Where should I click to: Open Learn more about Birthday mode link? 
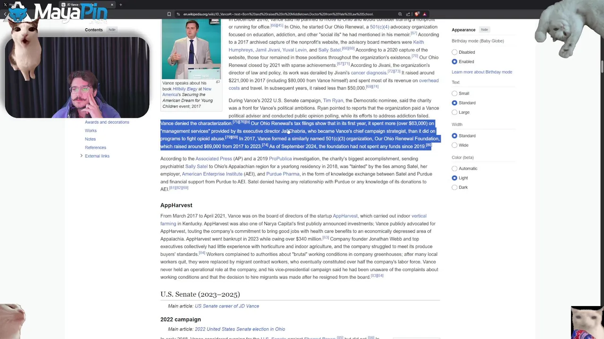click(x=482, y=72)
